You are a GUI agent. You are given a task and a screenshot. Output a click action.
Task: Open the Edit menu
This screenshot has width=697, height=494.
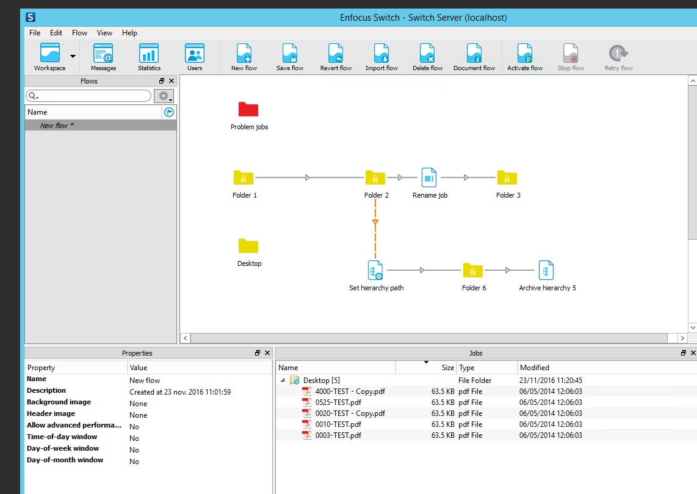(56, 33)
